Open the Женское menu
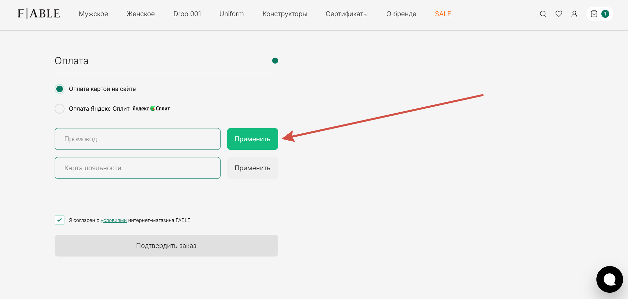628x299 pixels. [141, 14]
